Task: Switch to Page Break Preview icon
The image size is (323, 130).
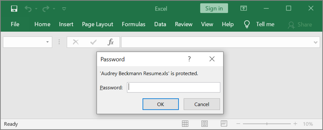Action: point(224,124)
